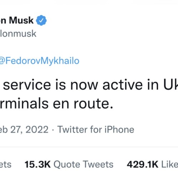Open the elonmusk handle below the name
This screenshot has width=178, height=178.
coord(18,34)
